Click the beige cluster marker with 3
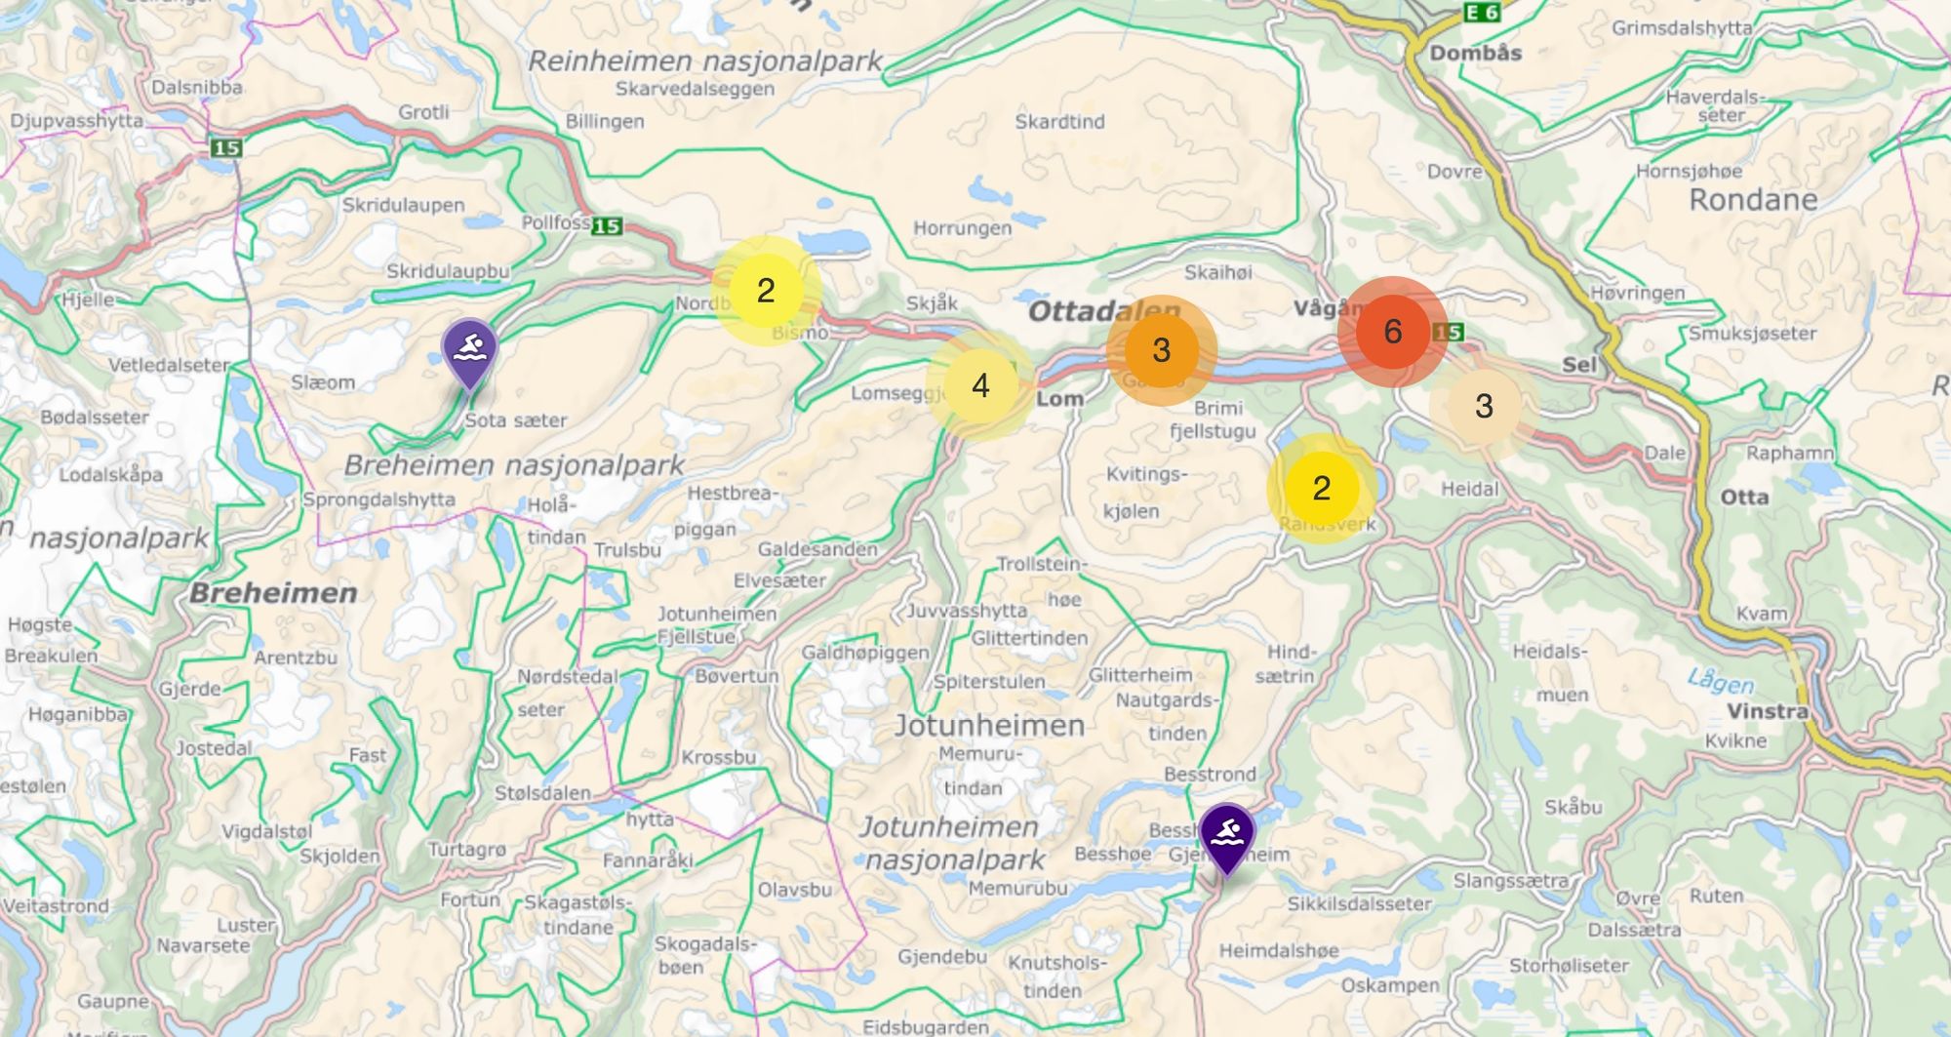 [1484, 406]
